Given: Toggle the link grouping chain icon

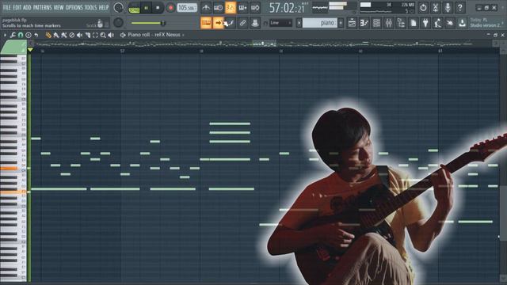Looking at the screenshot, I should tap(243, 23).
